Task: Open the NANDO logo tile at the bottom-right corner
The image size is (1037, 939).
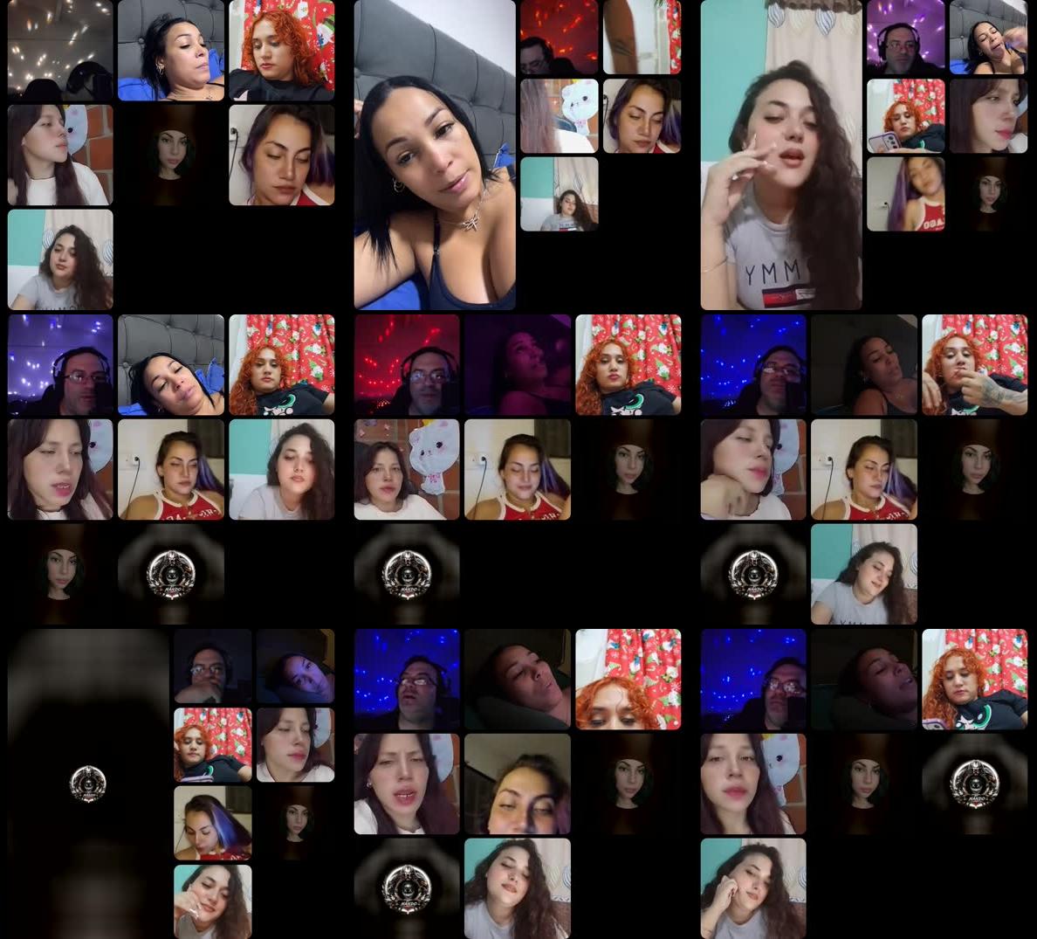Action: coord(973,783)
